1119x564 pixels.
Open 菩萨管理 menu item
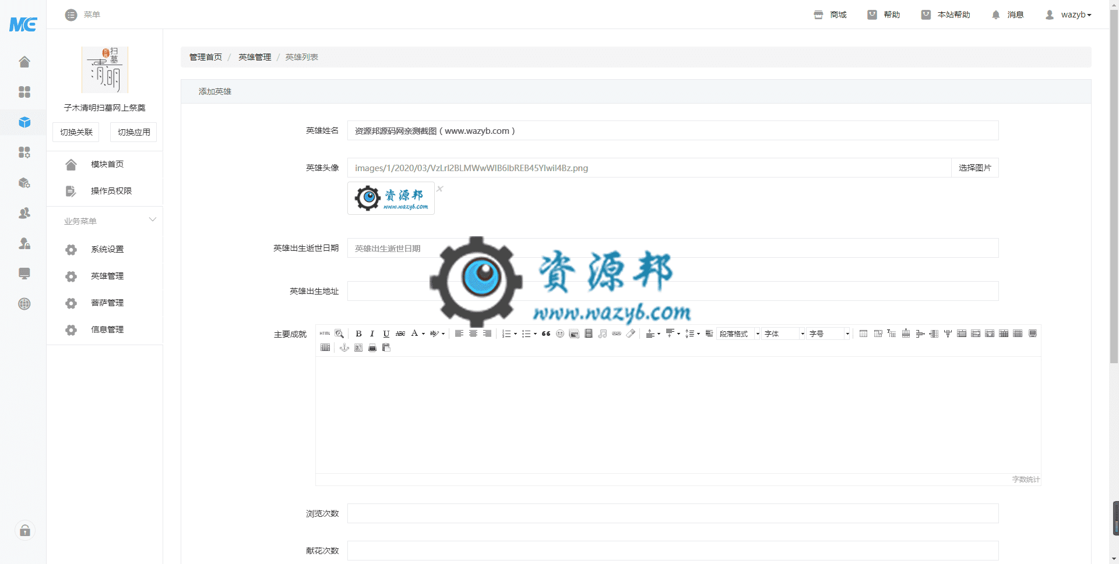click(x=105, y=303)
